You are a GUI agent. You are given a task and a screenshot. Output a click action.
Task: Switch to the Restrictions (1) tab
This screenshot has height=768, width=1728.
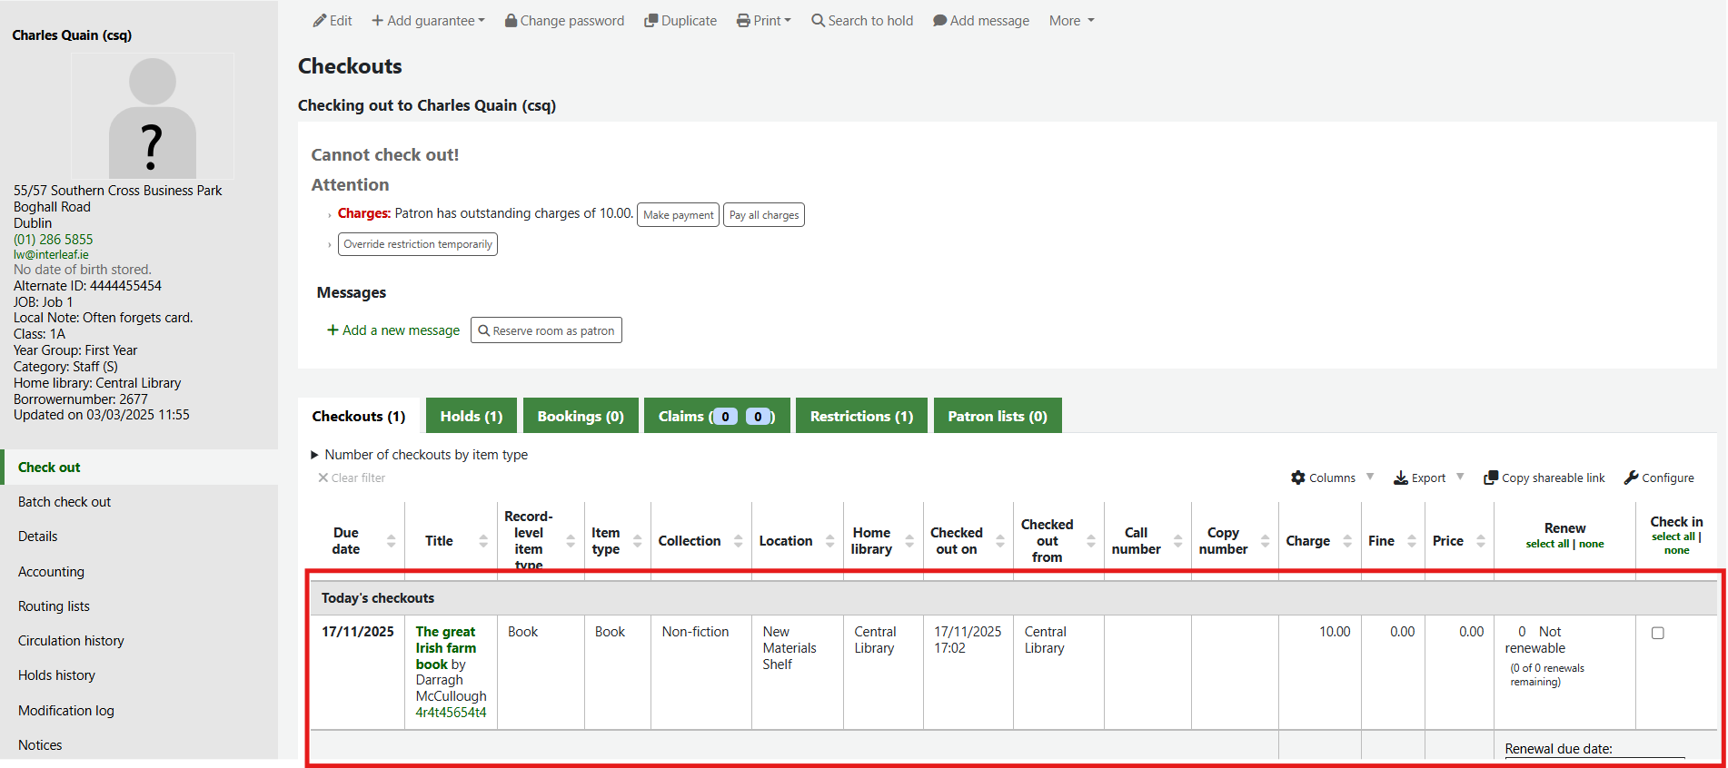(x=860, y=416)
